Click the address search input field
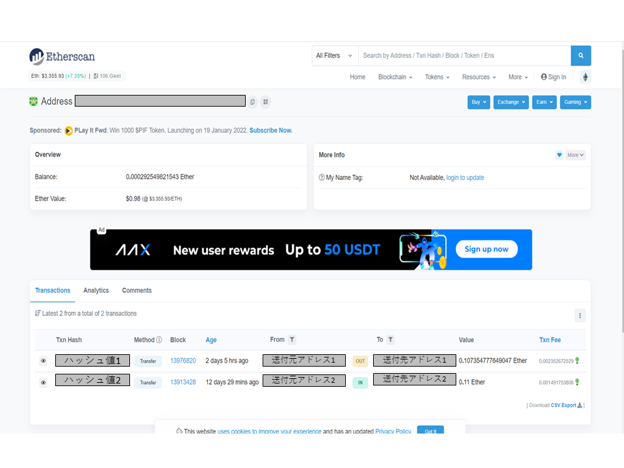Image resolution: width=624 pixels, height=468 pixels. pyautogui.click(x=464, y=56)
